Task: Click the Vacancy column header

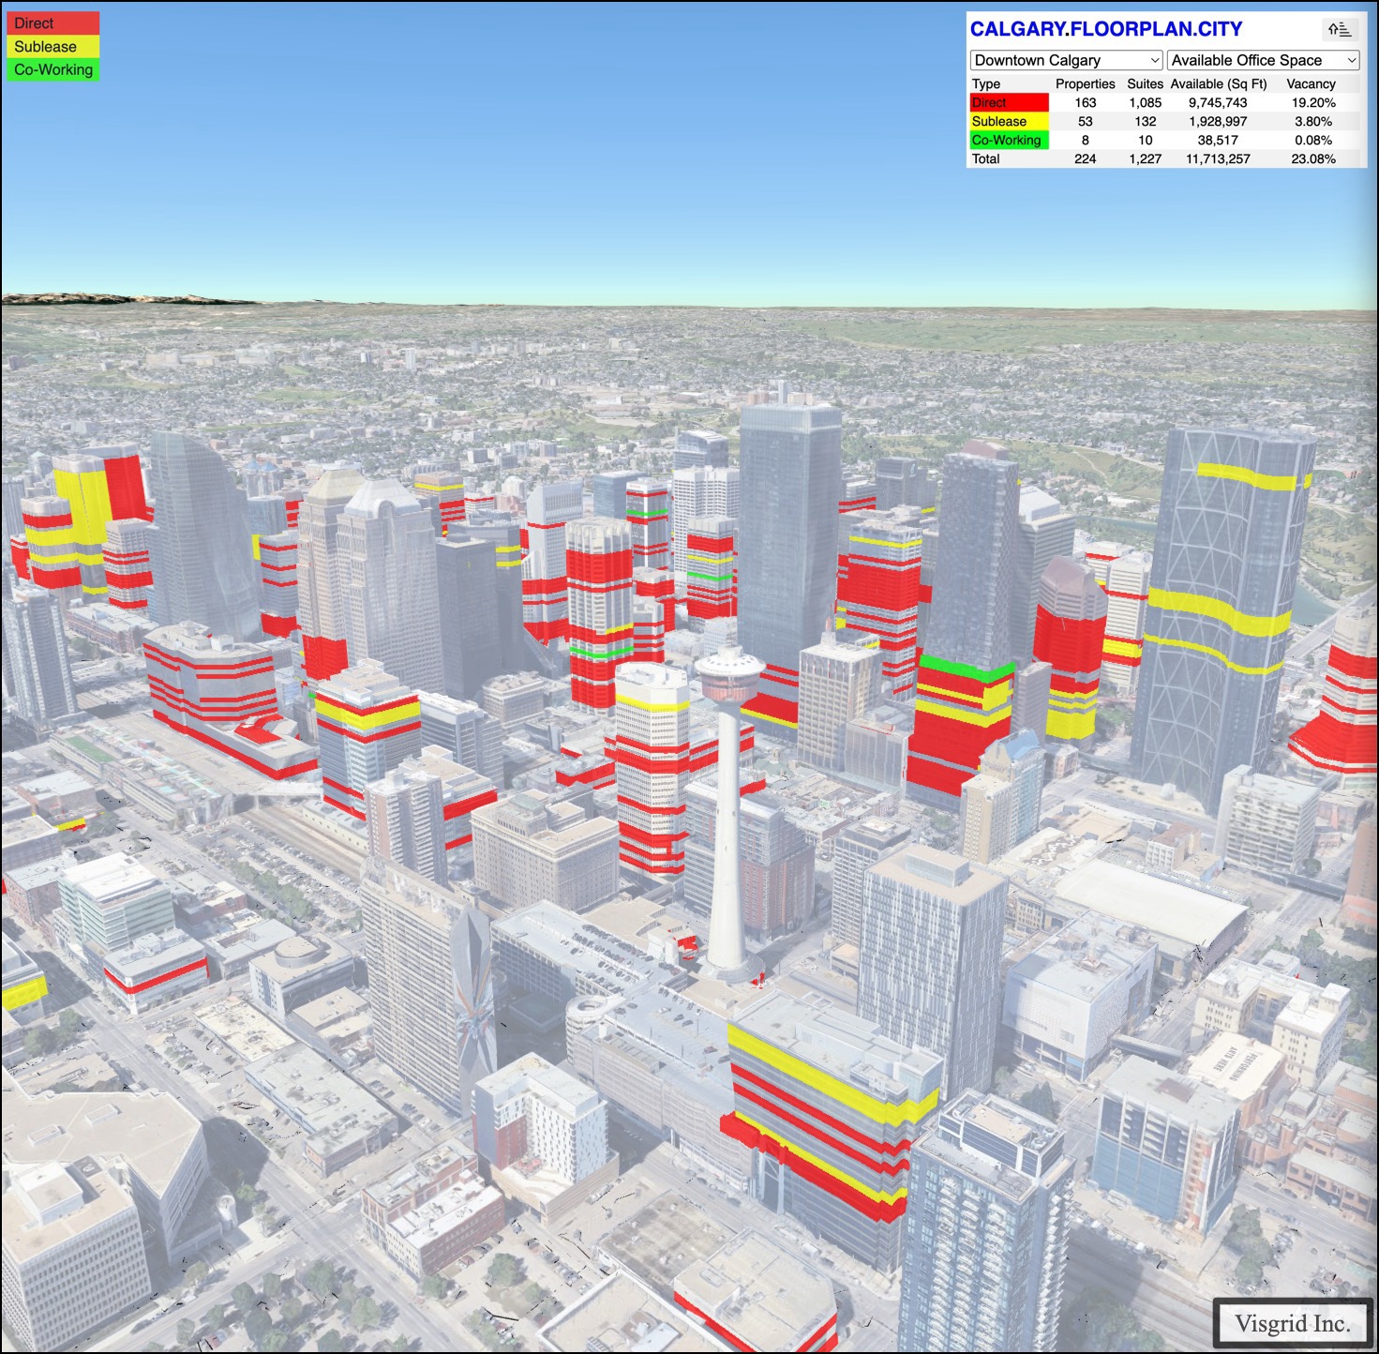Action: click(1311, 84)
